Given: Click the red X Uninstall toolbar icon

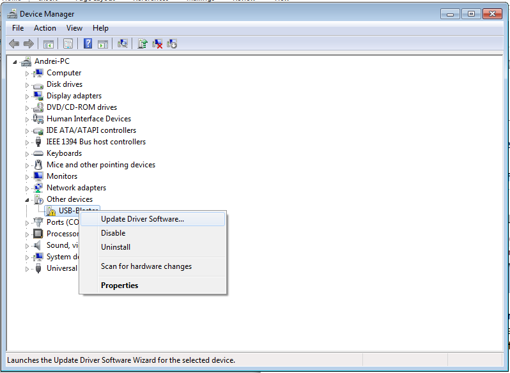Looking at the screenshot, I should coord(157,43).
